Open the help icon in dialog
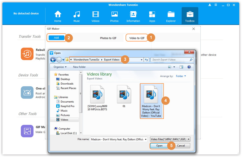The height and width of the screenshot is (157, 242). [x=189, y=67]
